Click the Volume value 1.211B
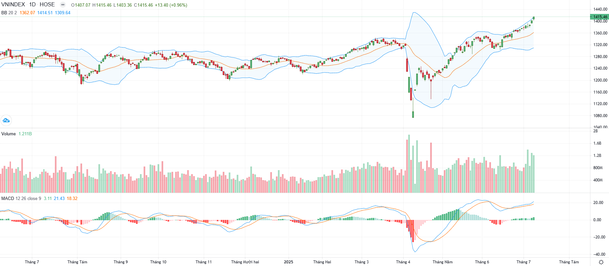 click(25, 134)
